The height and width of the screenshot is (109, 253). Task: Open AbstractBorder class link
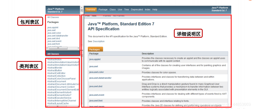(54, 68)
